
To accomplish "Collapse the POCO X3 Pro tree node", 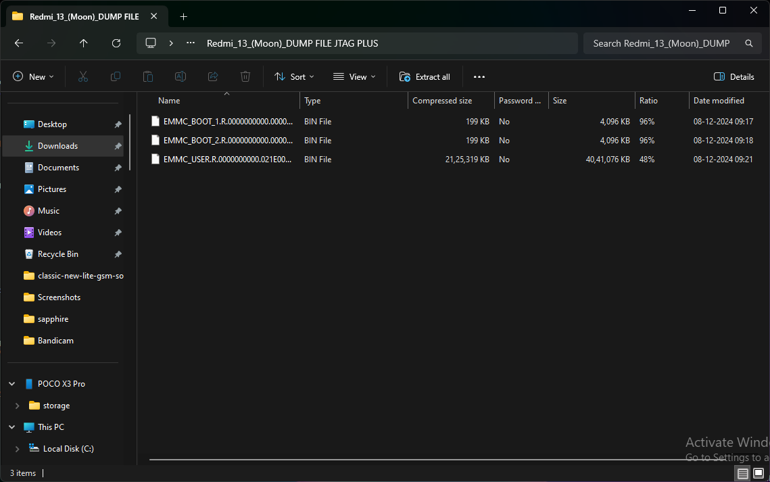I will [11, 384].
